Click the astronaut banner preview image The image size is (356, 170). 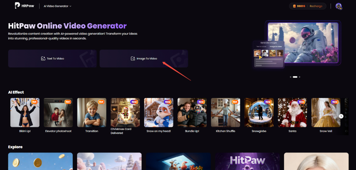click(303, 42)
